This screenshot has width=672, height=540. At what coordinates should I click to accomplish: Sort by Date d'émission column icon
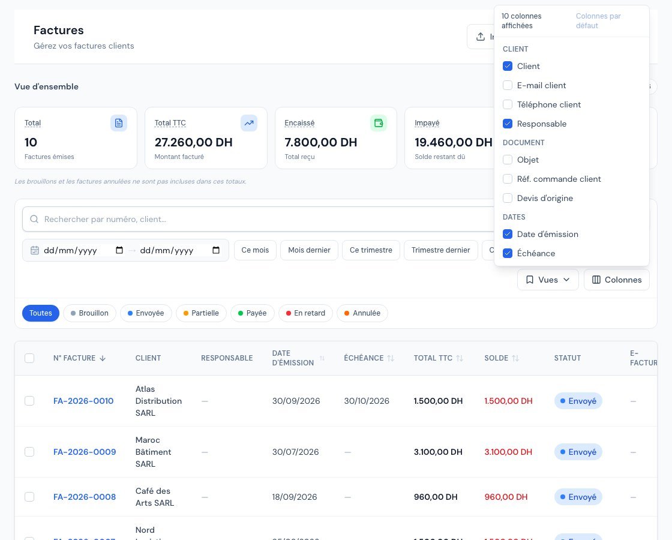click(322, 358)
